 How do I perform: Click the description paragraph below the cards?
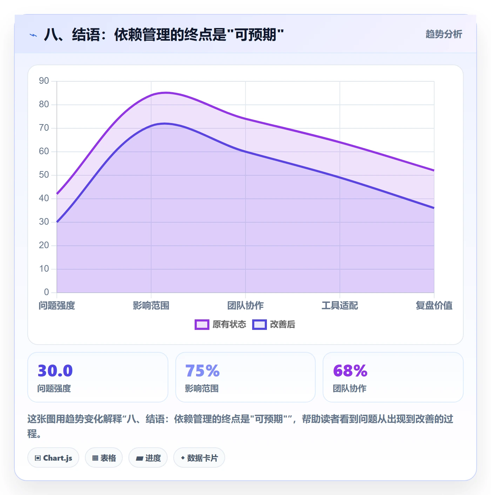coord(241,426)
